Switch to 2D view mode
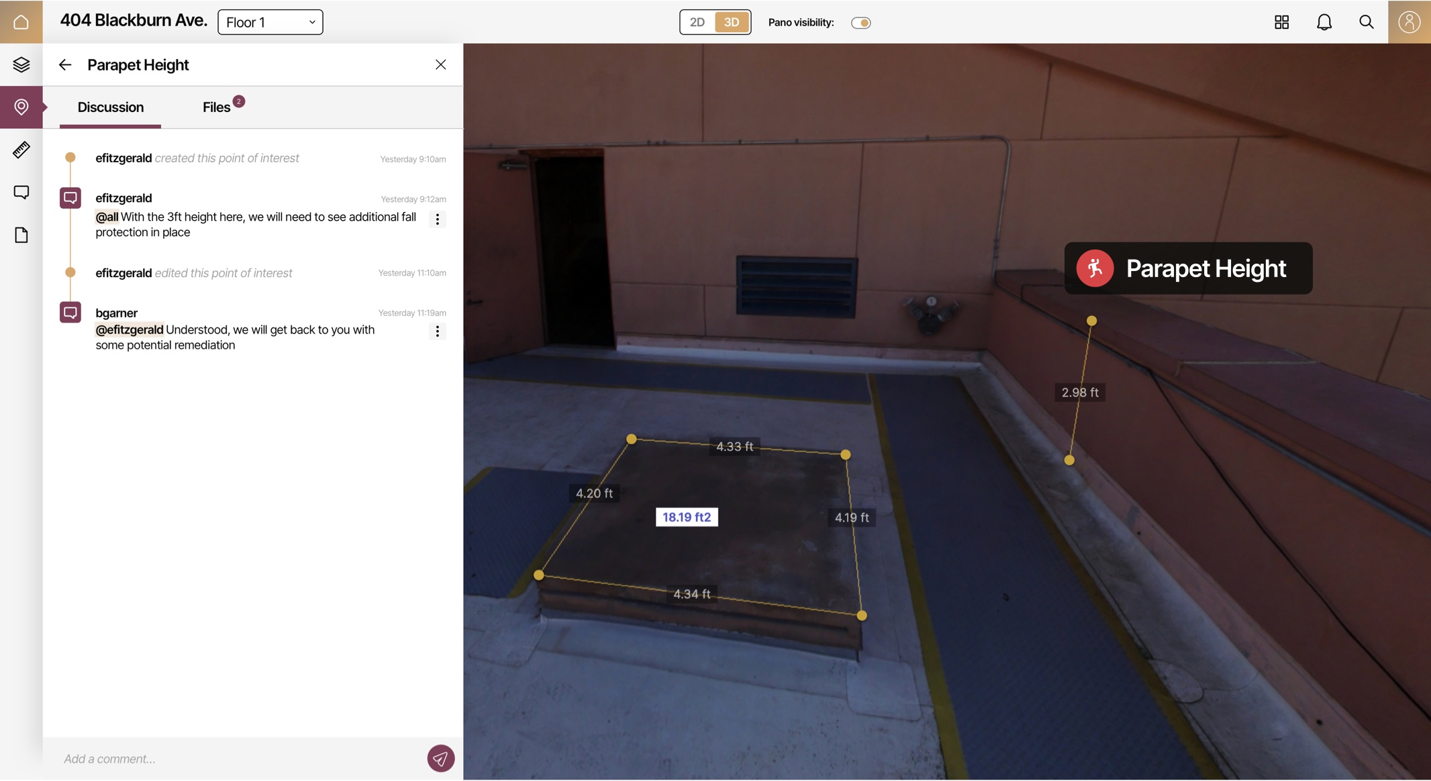 click(697, 22)
